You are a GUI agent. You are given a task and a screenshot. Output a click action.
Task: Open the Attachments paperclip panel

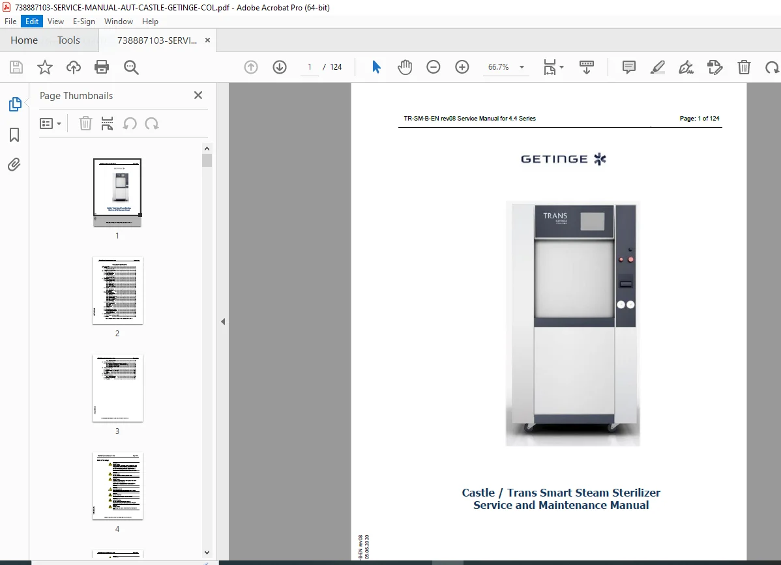(14, 164)
